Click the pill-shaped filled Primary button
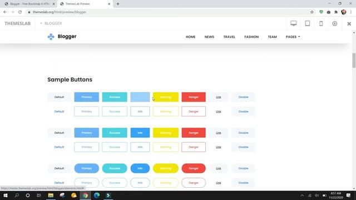The width and height of the screenshot is (356, 200). (x=87, y=168)
